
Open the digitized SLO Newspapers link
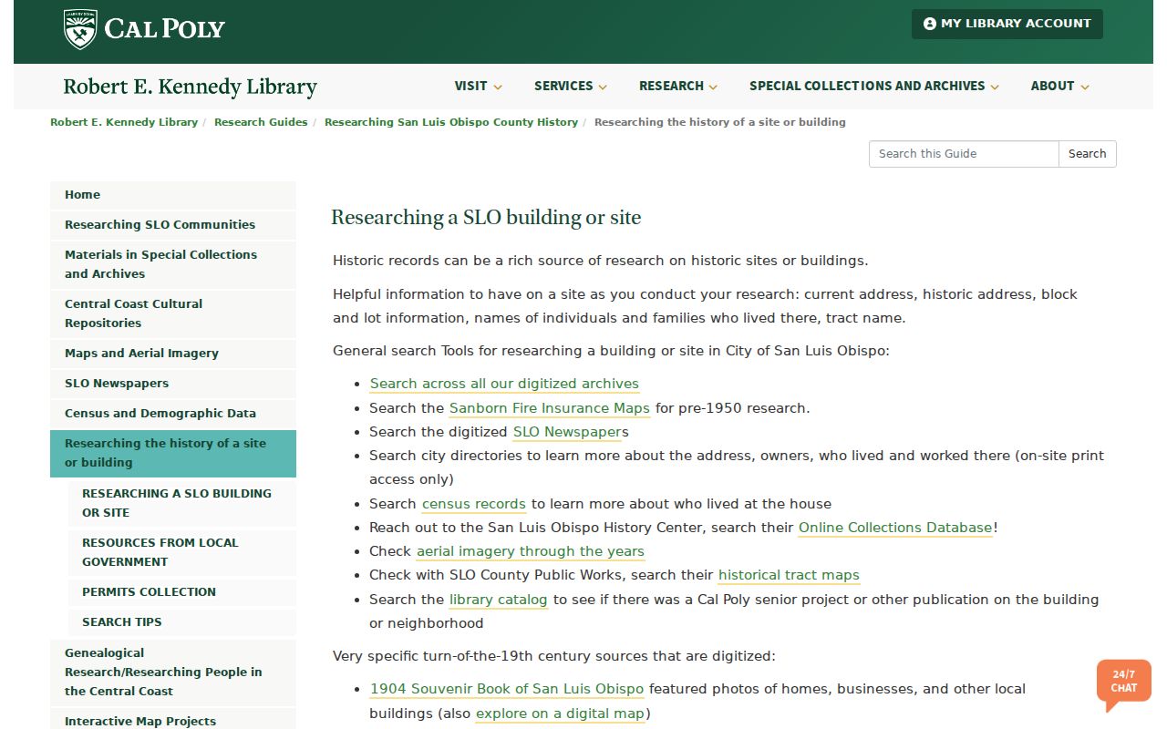[x=567, y=432]
